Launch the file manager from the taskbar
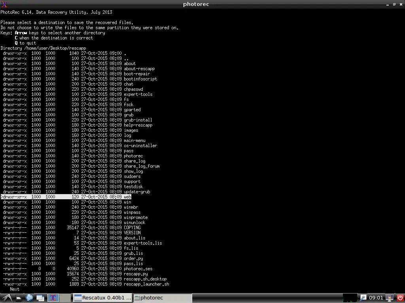The height and width of the screenshot is (303, 405). pos(19,298)
